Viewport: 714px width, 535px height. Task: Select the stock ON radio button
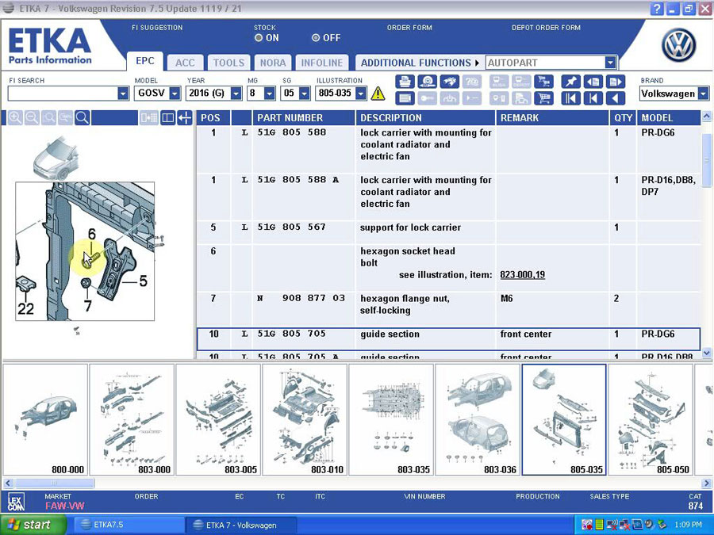[259, 38]
